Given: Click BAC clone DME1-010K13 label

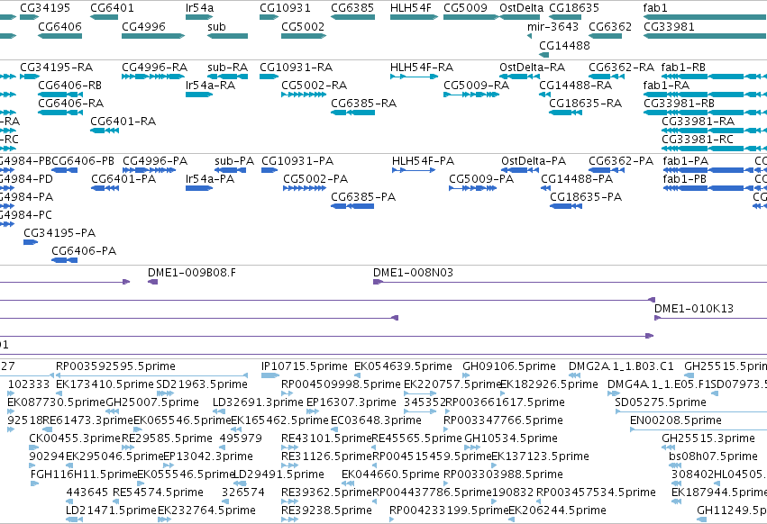Looking at the screenshot, I should point(694,309).
